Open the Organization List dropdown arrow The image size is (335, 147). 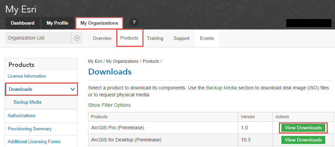tap(77, 38)
